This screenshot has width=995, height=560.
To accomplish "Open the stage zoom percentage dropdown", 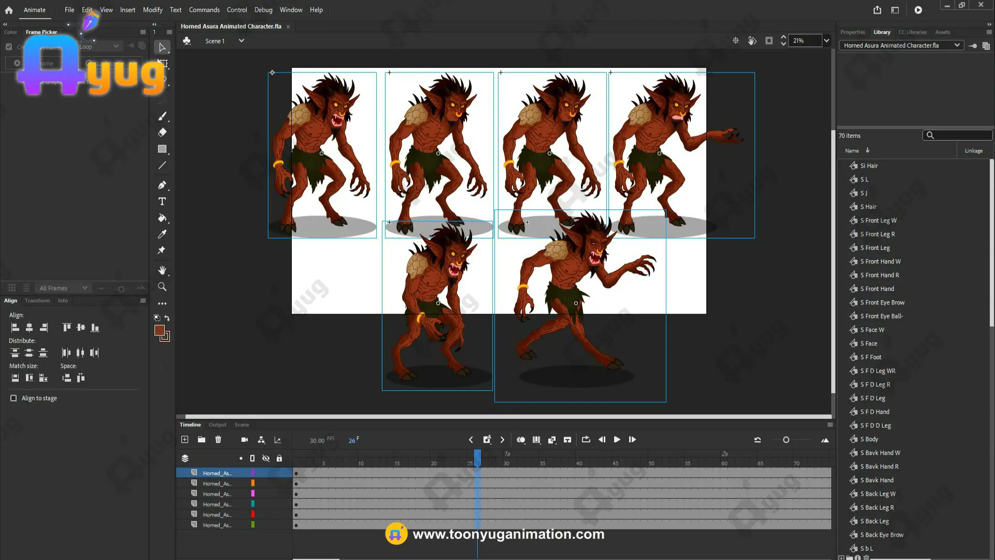I will point(827,40).
